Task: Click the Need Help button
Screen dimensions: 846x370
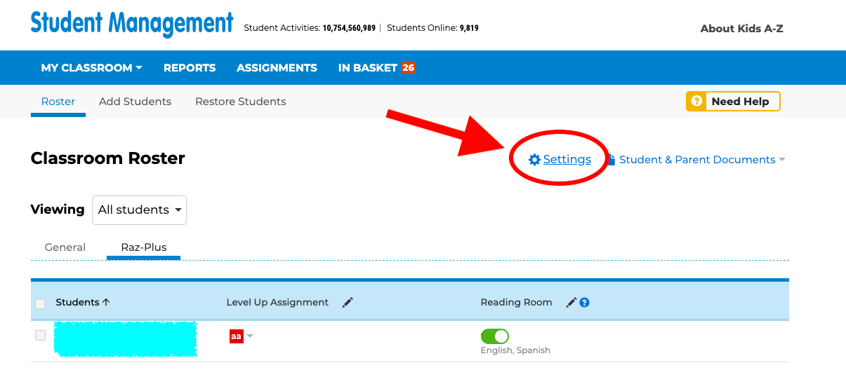Action: pyautogui.click(x=733, y=102)
